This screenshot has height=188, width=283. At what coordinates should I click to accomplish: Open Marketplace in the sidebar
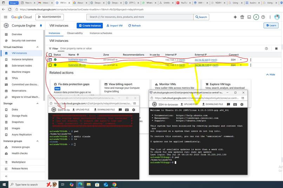pos(19,162)
